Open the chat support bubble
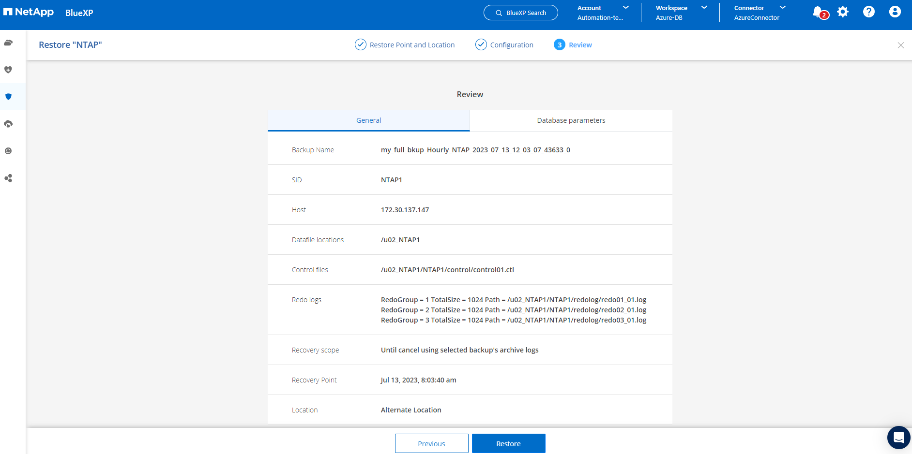This screenshot has height=454, width=912. click(898, 438)
